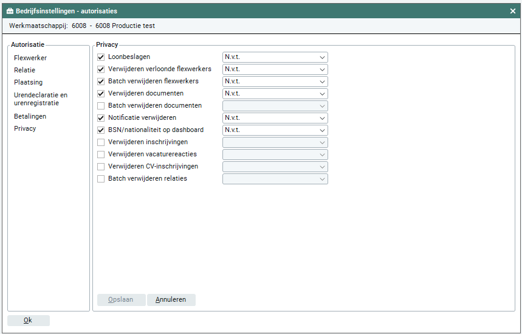Enable Batch verwijderen documenten checkbox

101,106
